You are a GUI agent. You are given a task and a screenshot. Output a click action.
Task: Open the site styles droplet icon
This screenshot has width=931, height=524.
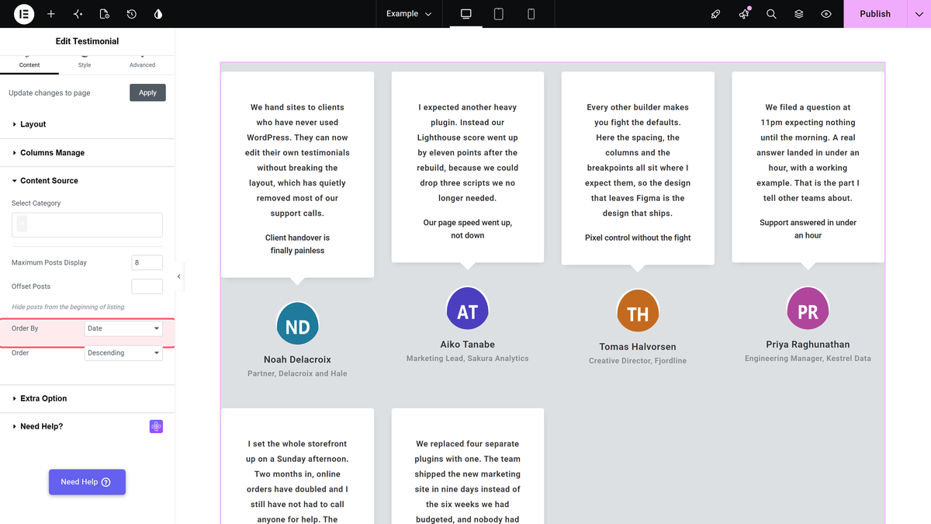(158, 14)
